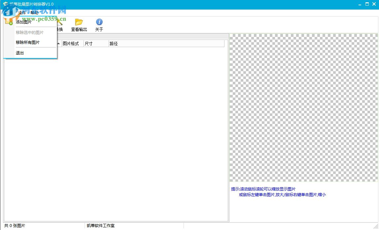Click the sort arrow in the first column header
Viewport: 379px width, 230px height.
click(x=58, y=43)
